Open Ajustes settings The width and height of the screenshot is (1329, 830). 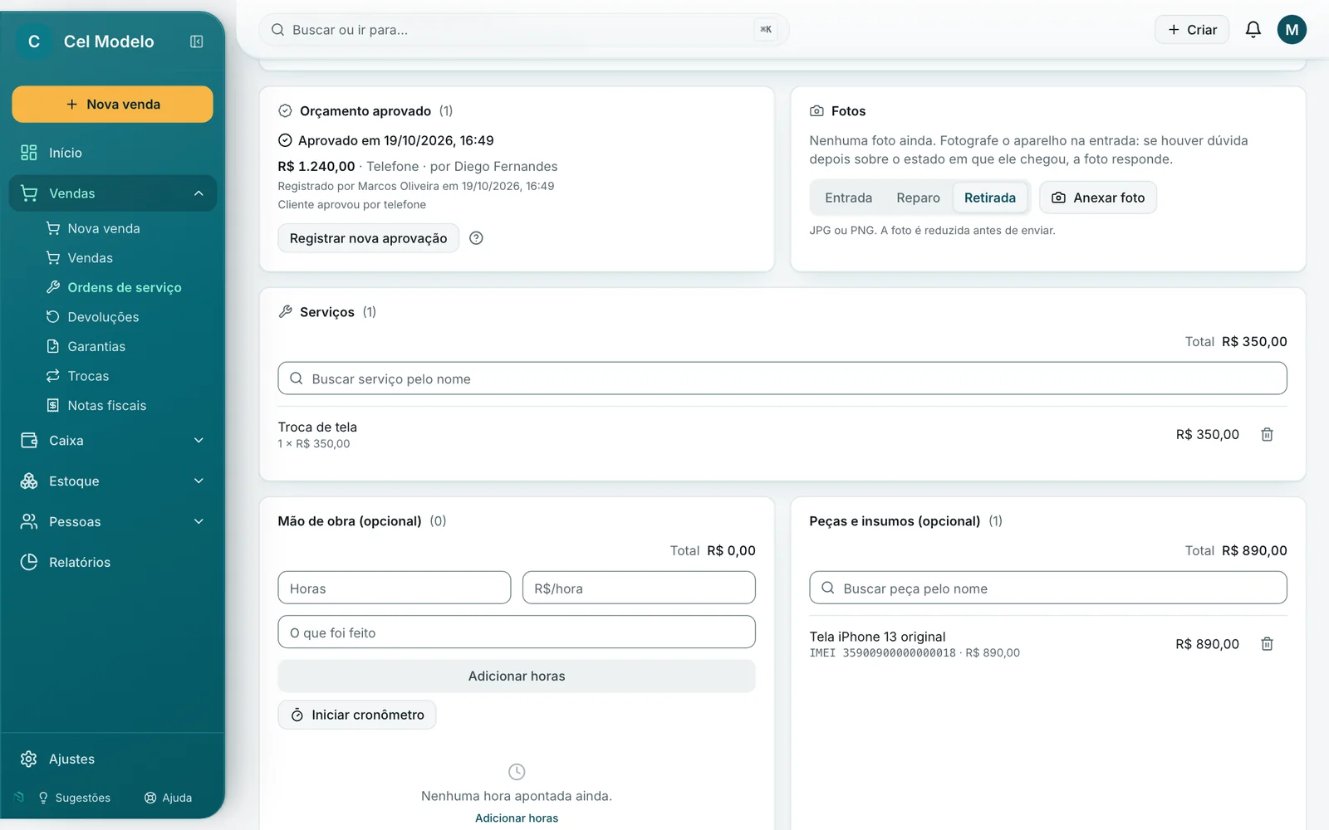(113, 759)
